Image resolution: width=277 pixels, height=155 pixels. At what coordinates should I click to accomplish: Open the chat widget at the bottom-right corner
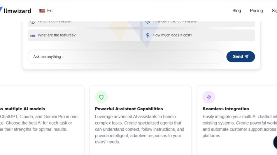pyautogui.click(x=275, y=142)
